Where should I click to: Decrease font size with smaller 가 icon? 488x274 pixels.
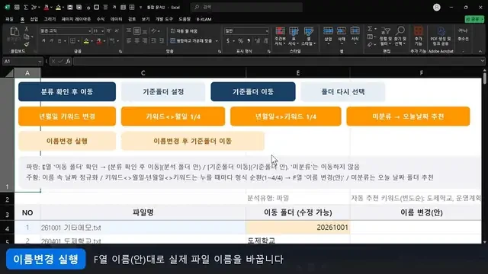point(117,31)
